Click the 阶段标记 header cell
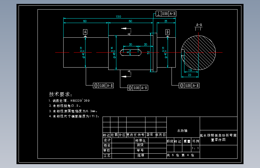260x168 pixels. 174,141
